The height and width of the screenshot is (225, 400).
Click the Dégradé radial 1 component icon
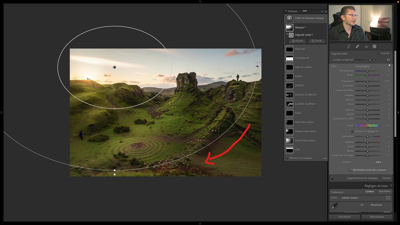tap(291, 35)
